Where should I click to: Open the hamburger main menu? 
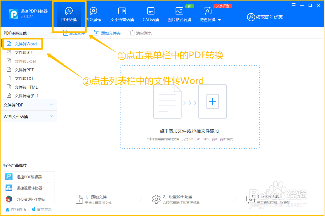(294, 5)
